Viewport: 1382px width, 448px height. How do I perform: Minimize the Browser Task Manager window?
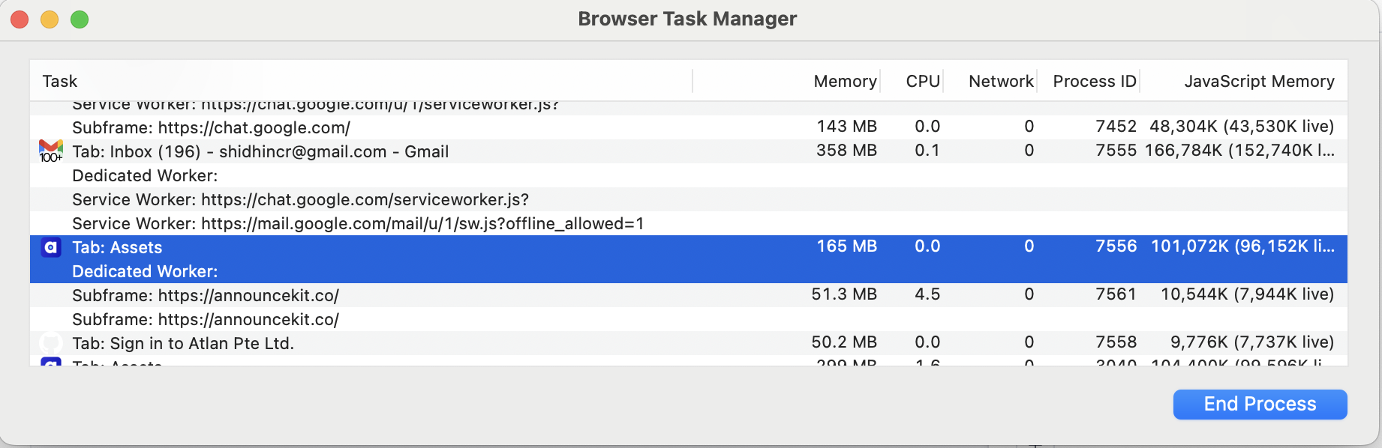click(50, 19)
